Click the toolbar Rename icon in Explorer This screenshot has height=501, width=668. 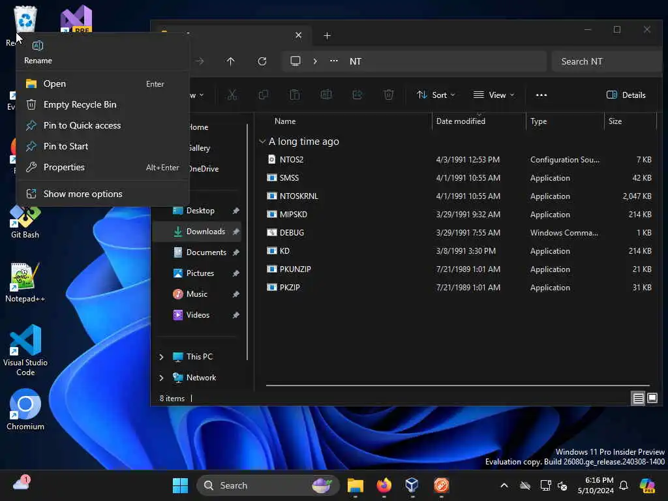pyautogui.click(x=326, y=95)
